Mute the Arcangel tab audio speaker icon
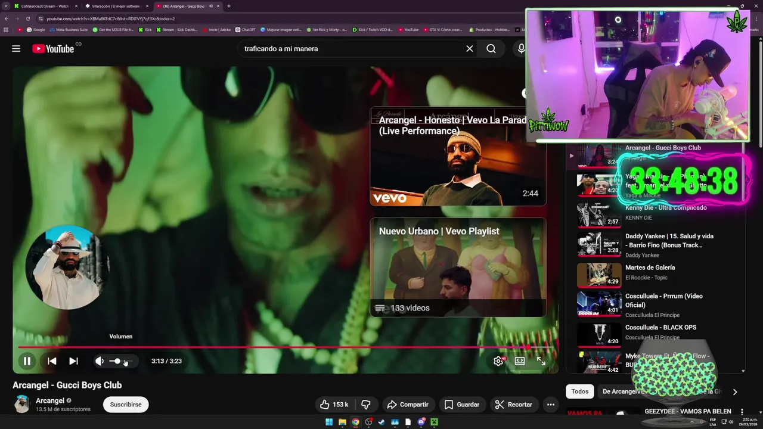763x429 pixels. (210, 6)
